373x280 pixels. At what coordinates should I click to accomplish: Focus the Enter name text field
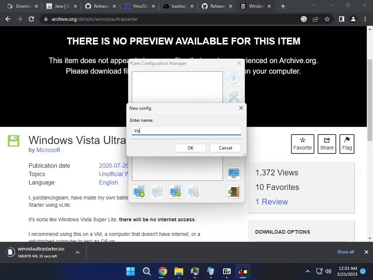(186, 131)
